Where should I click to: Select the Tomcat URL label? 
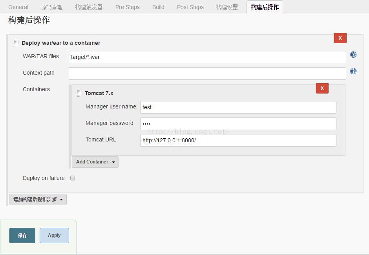(x=101, y=139)
